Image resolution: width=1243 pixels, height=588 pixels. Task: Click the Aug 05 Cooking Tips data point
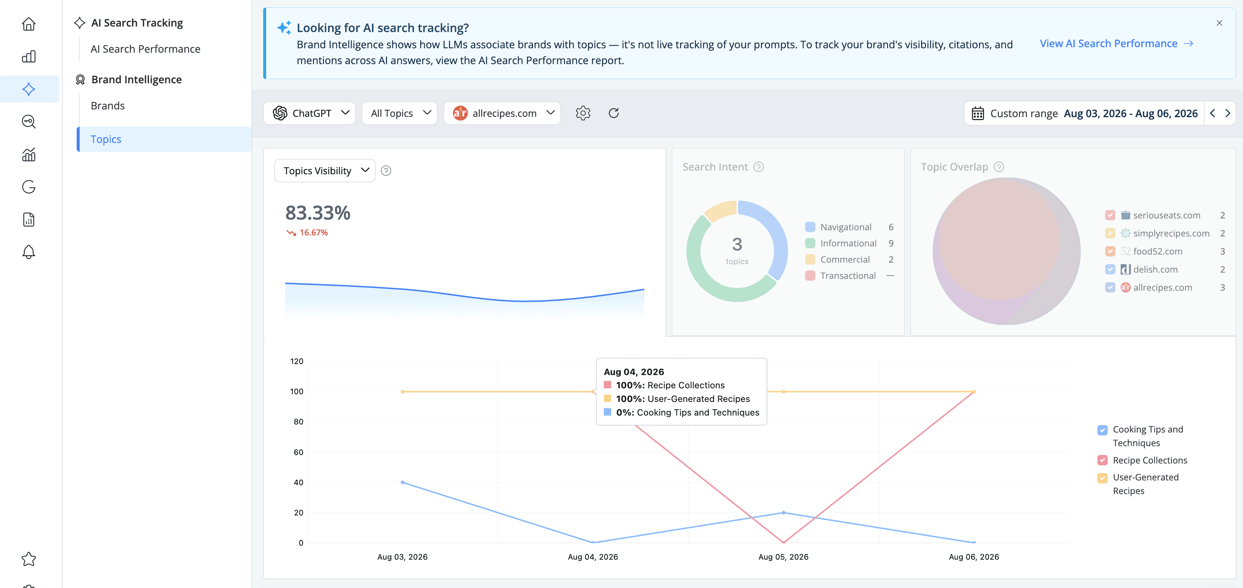783,512
